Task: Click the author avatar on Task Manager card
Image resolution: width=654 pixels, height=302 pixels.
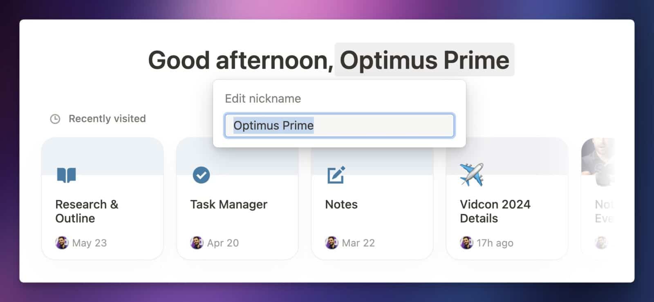Action: tap(197, 243)
